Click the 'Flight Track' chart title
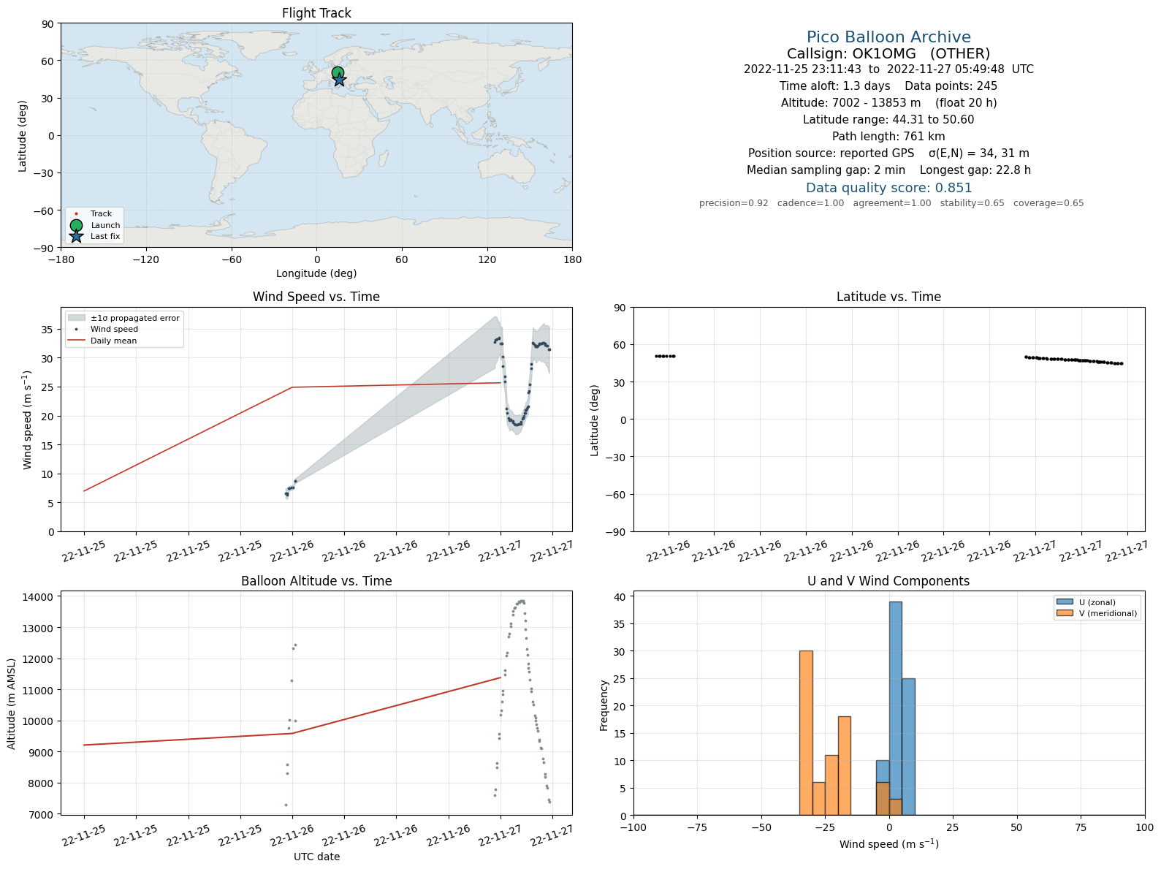Viewport: 1161px width, 869px height. point(316,13)
